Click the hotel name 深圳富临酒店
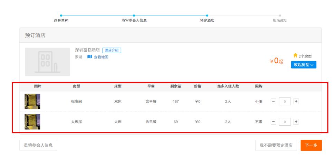The width and height of the screenshot is (336, 157). (87, 50)
